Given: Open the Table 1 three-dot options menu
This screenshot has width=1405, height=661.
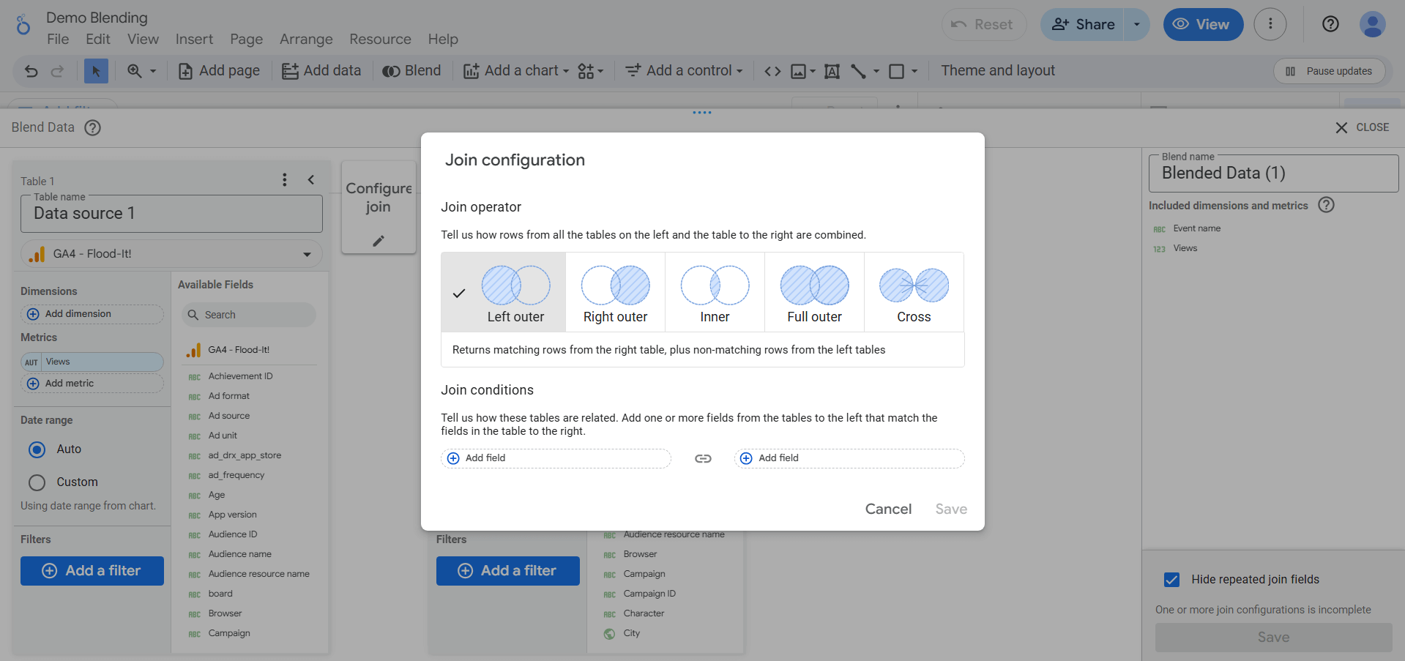Looking at the screenshot, I should click(285, 180).
